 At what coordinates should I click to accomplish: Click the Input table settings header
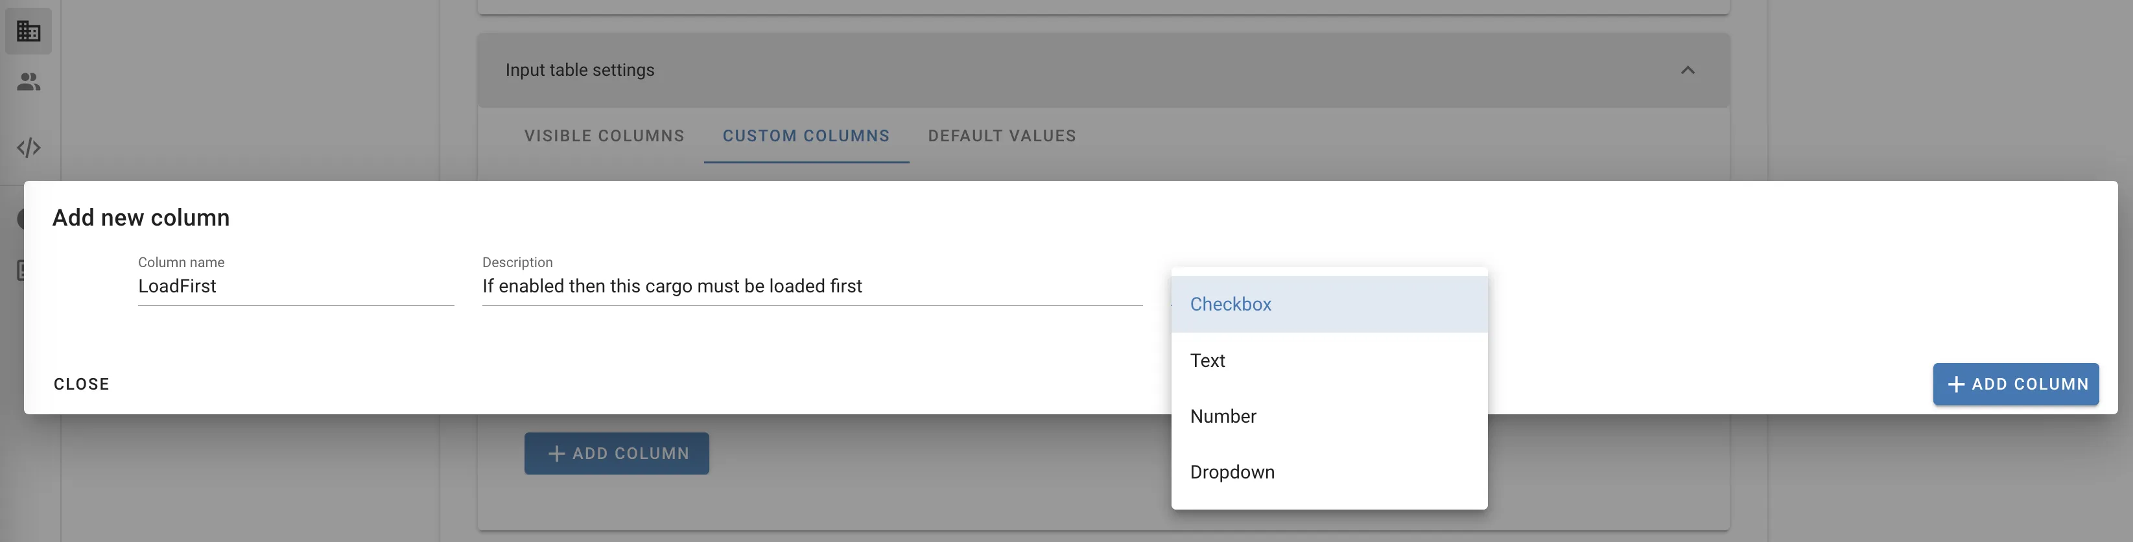click(580, 70)
